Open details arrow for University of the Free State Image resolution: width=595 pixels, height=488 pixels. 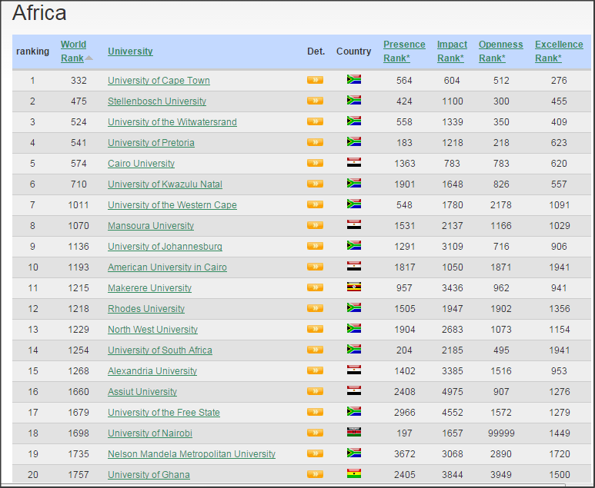[315, 412]
